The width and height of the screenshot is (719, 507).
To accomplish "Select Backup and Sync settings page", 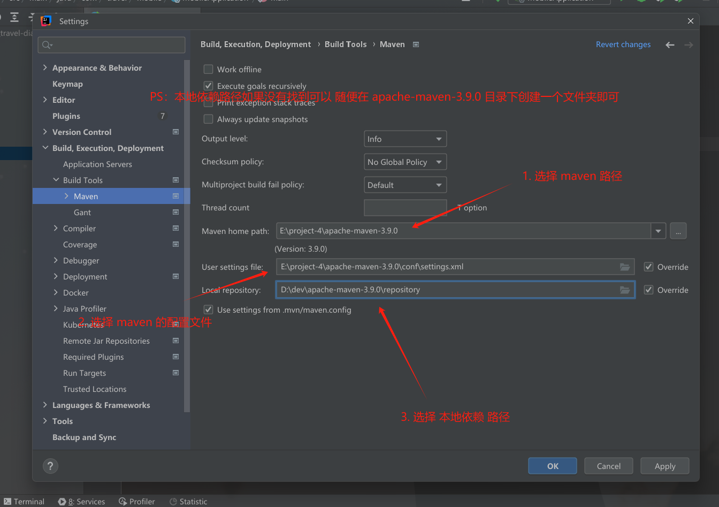I will tap(84, 437).
